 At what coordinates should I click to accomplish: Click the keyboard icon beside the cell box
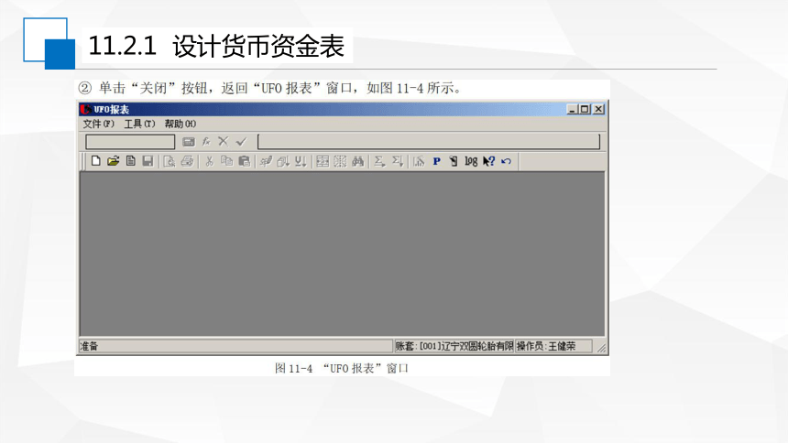(189, 142)
